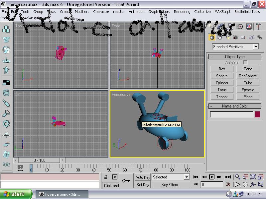266x199 pixels.
Task: Select the Cameras category icon
Action: [235, 37]
